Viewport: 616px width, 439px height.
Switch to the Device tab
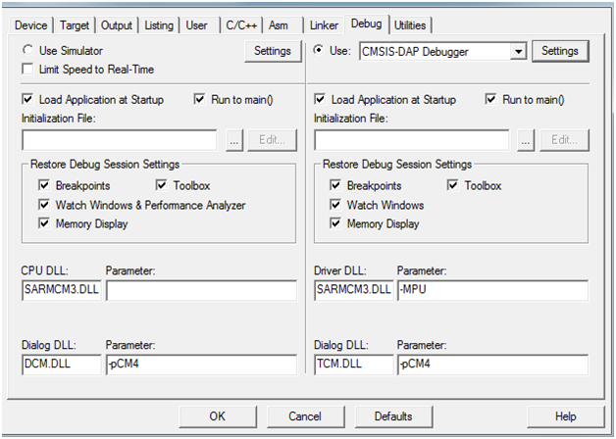(30, 24)
